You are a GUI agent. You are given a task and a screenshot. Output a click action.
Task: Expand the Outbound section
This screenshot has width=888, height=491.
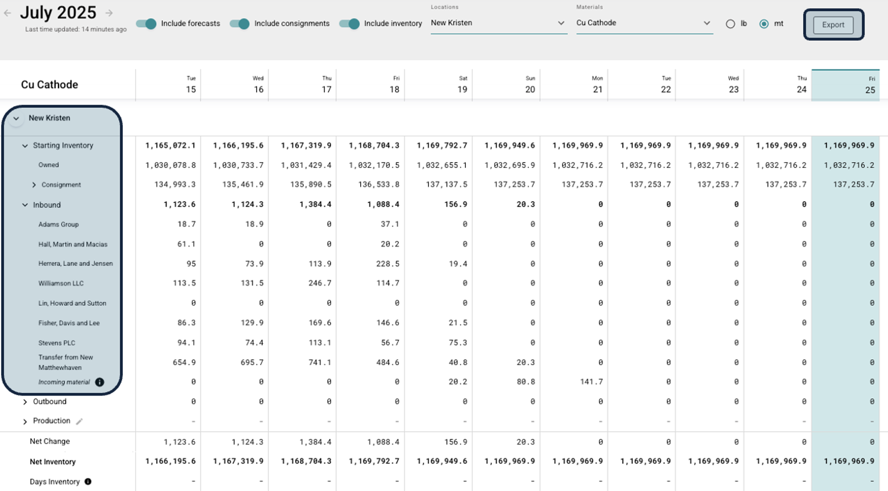tap(25, 402)
